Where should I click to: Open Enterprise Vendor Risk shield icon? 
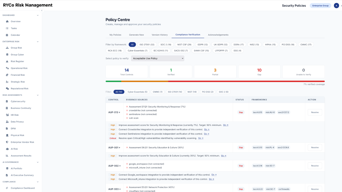click(x=7, y=142)
